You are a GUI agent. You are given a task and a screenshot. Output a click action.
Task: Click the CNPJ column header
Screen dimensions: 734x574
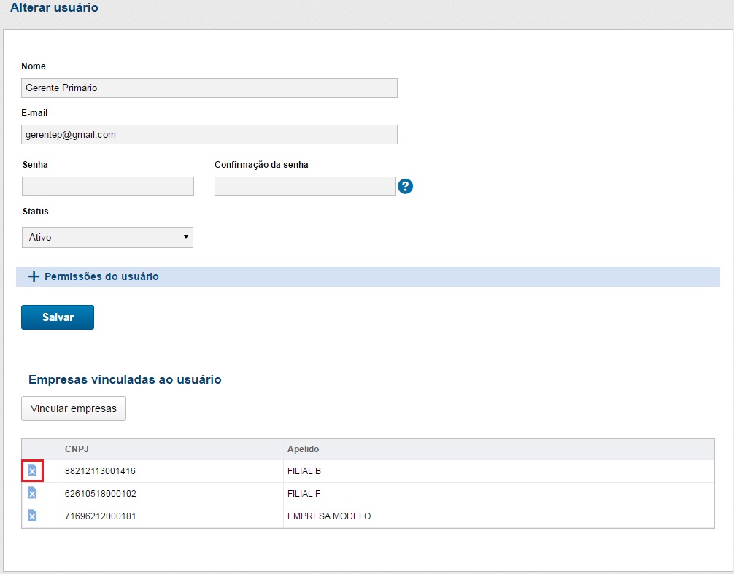77,449
